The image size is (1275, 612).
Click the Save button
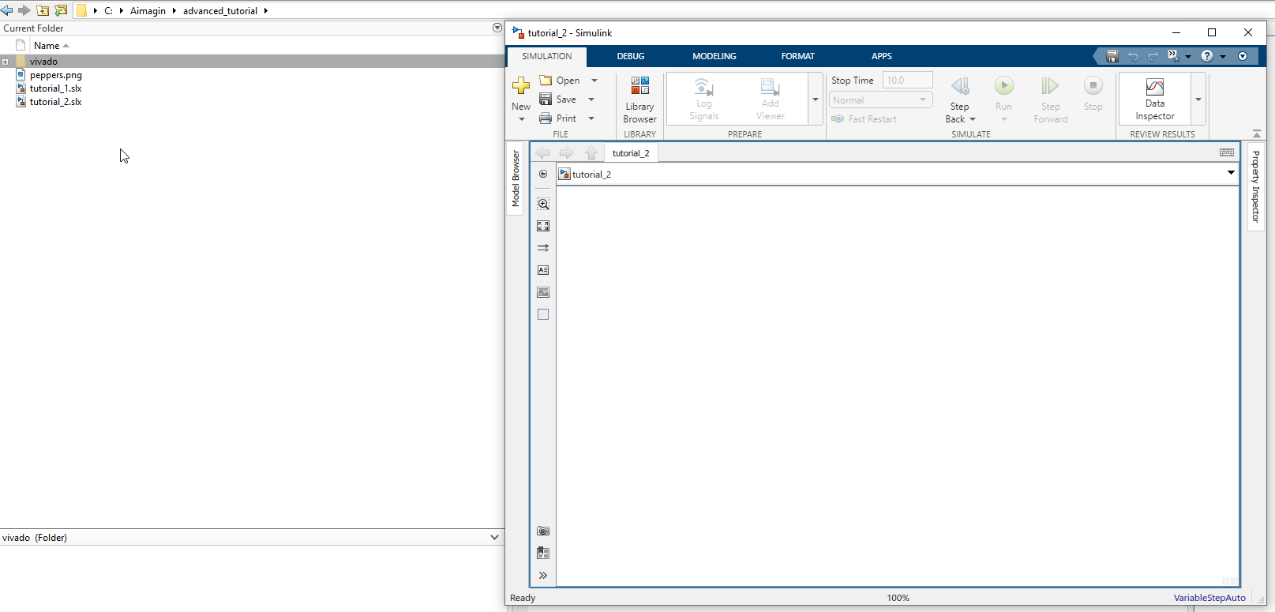558,99
